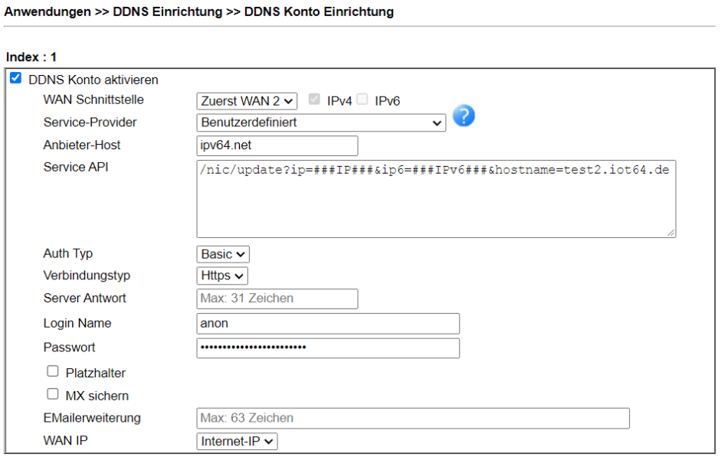724x460 pixels.
Task: Click the Login Name field with anon
Action: 328,323
